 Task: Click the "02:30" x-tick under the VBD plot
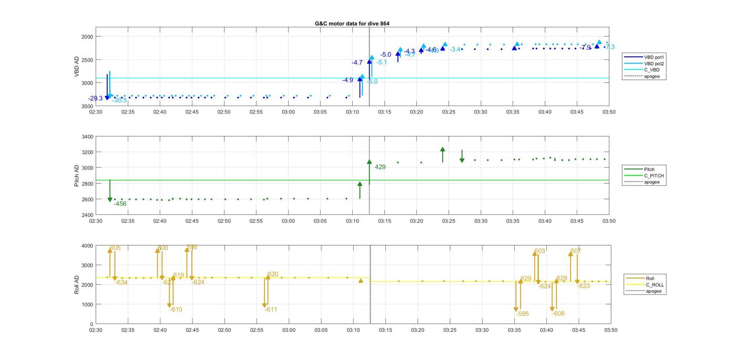point(96,112)
